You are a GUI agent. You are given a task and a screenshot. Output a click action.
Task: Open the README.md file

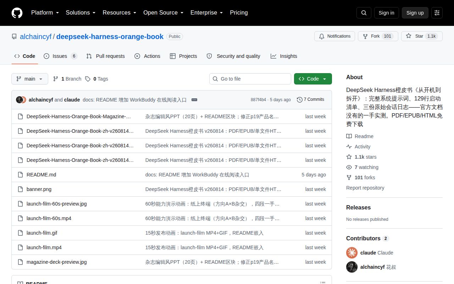[41, 175]
